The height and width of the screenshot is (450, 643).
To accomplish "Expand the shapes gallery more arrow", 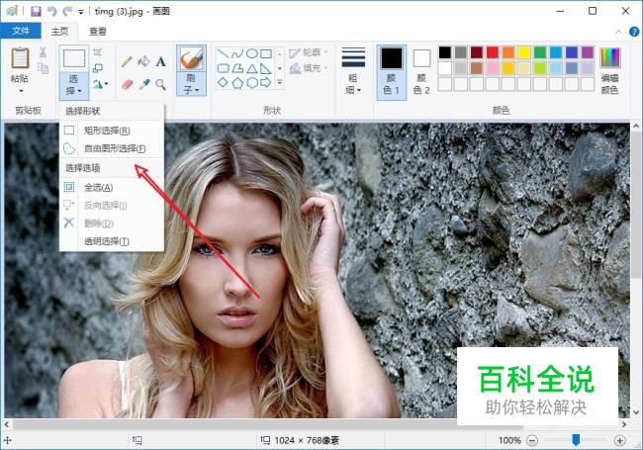I will point(280,83).
